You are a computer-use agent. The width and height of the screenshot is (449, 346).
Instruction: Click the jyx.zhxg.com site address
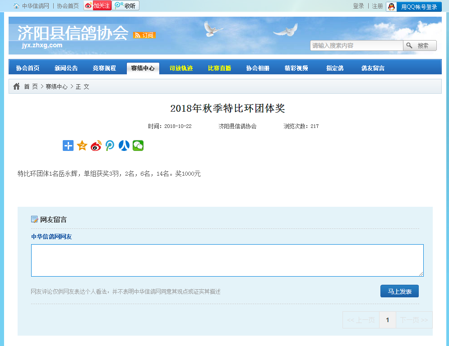click(x=42, y=45)
